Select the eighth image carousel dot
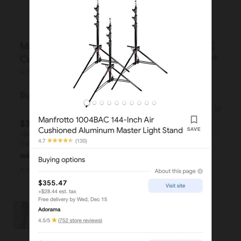 139,103
